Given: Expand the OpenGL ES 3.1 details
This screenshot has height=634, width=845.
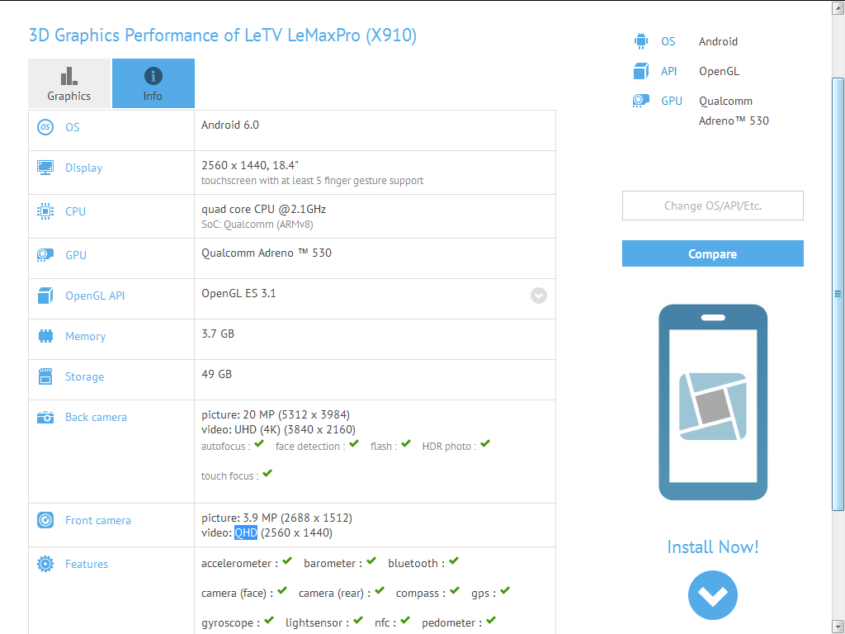Looking at the screenshot, I should point(539,296).
